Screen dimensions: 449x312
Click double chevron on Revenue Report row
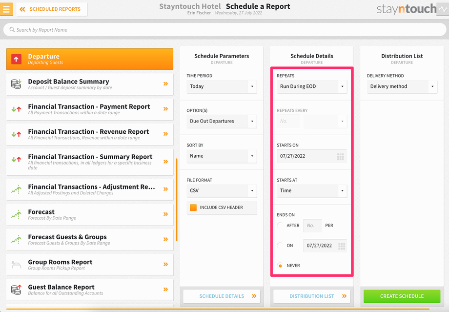(165, 134)
